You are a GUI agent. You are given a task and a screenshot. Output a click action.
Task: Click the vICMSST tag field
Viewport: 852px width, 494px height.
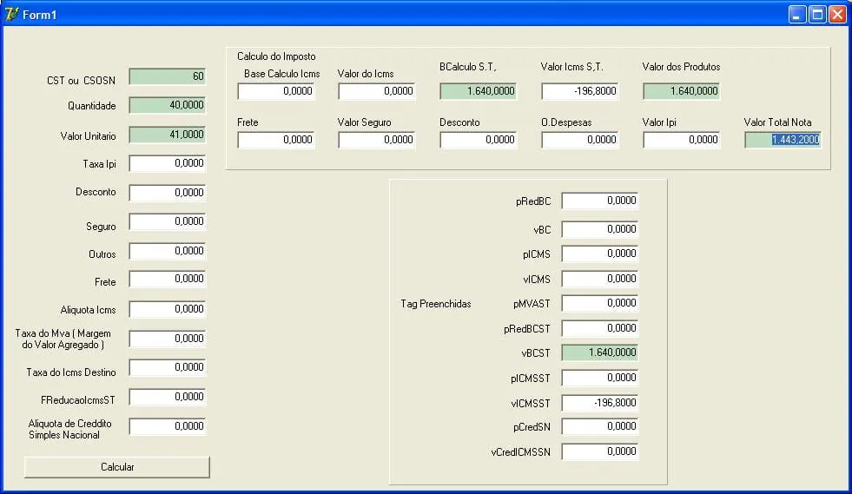click(x=599, y=403)
